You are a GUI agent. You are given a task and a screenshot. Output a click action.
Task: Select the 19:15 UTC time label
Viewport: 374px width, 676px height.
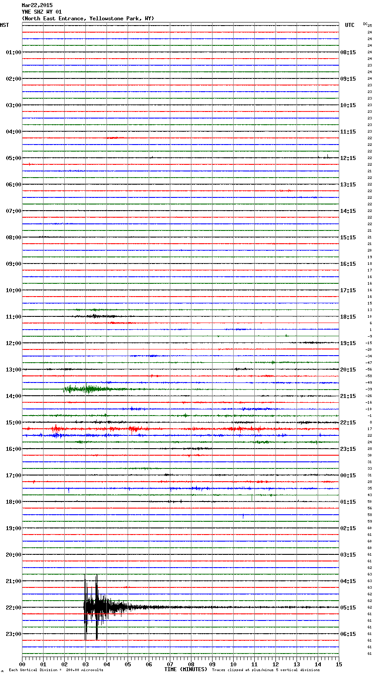(348, 343)
